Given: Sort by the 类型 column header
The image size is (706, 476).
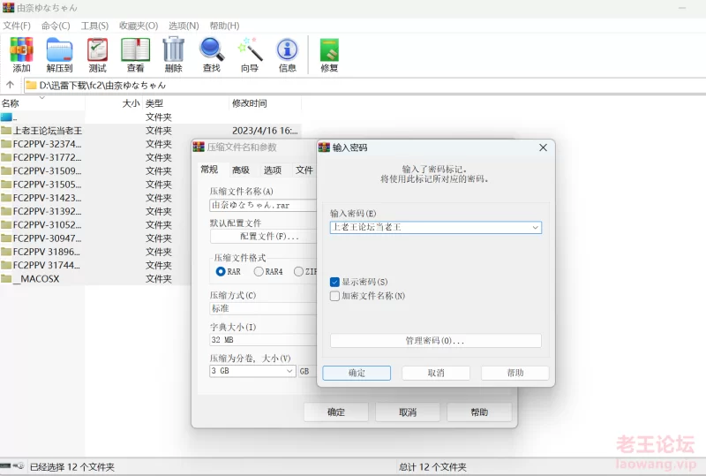Looking at the screenshot, I should (x=185, y=103).
